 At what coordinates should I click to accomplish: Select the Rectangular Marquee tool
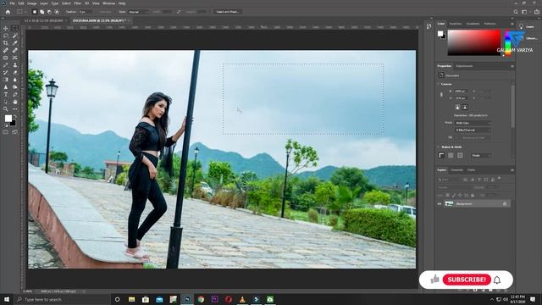(15, 28)
